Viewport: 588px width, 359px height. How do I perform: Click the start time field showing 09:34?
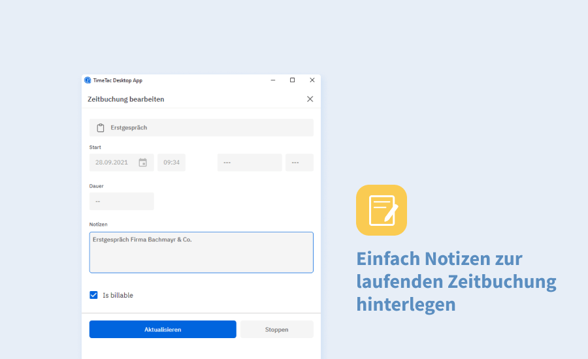171,163
